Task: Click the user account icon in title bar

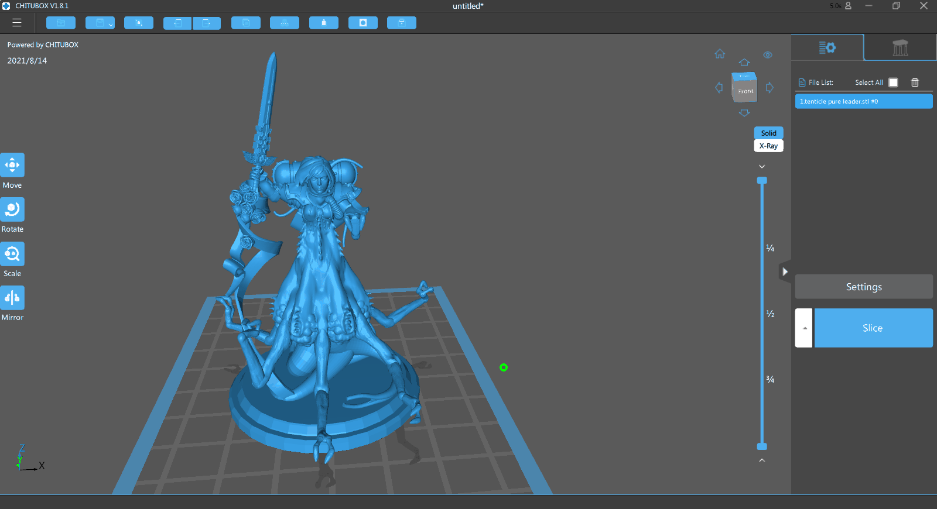Action: click(848, 6)
